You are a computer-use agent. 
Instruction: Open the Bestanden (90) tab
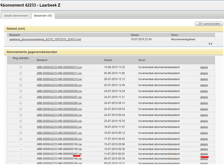pos(43,15)
